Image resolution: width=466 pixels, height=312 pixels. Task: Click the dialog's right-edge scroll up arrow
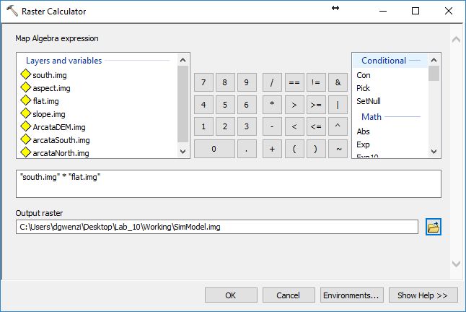pyautogui.click(x=456, y=40)
